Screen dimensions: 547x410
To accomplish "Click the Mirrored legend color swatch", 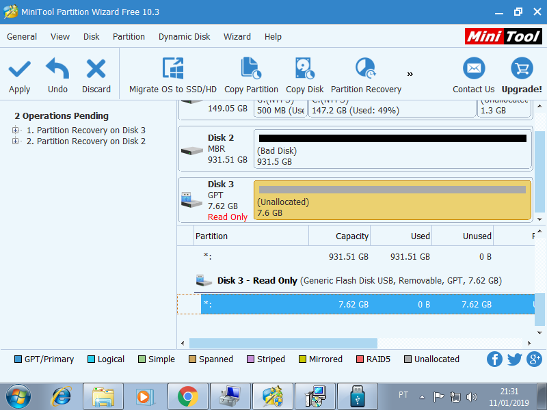I will [302, 359].
